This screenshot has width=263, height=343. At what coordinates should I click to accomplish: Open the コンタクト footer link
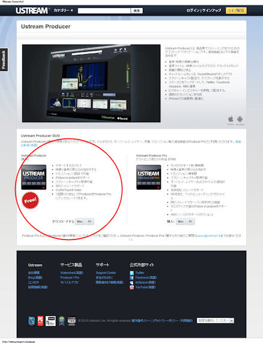pos(34,282)
